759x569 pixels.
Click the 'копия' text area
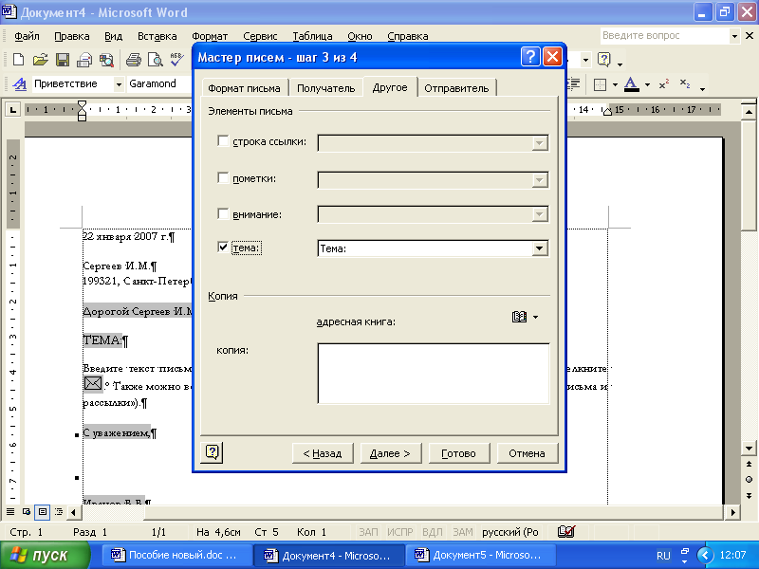pyautogui.click(x=434, y=373)
